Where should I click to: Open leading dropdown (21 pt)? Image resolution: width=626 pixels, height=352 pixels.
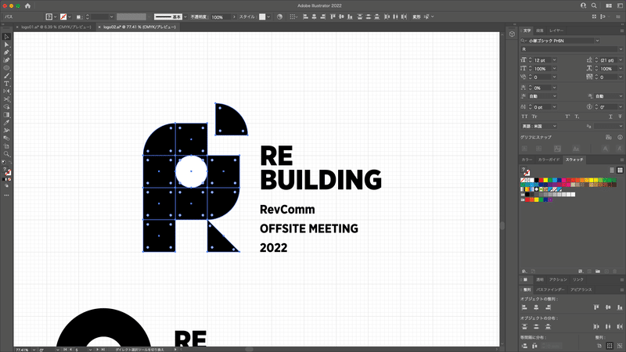(x=621, y=60)
